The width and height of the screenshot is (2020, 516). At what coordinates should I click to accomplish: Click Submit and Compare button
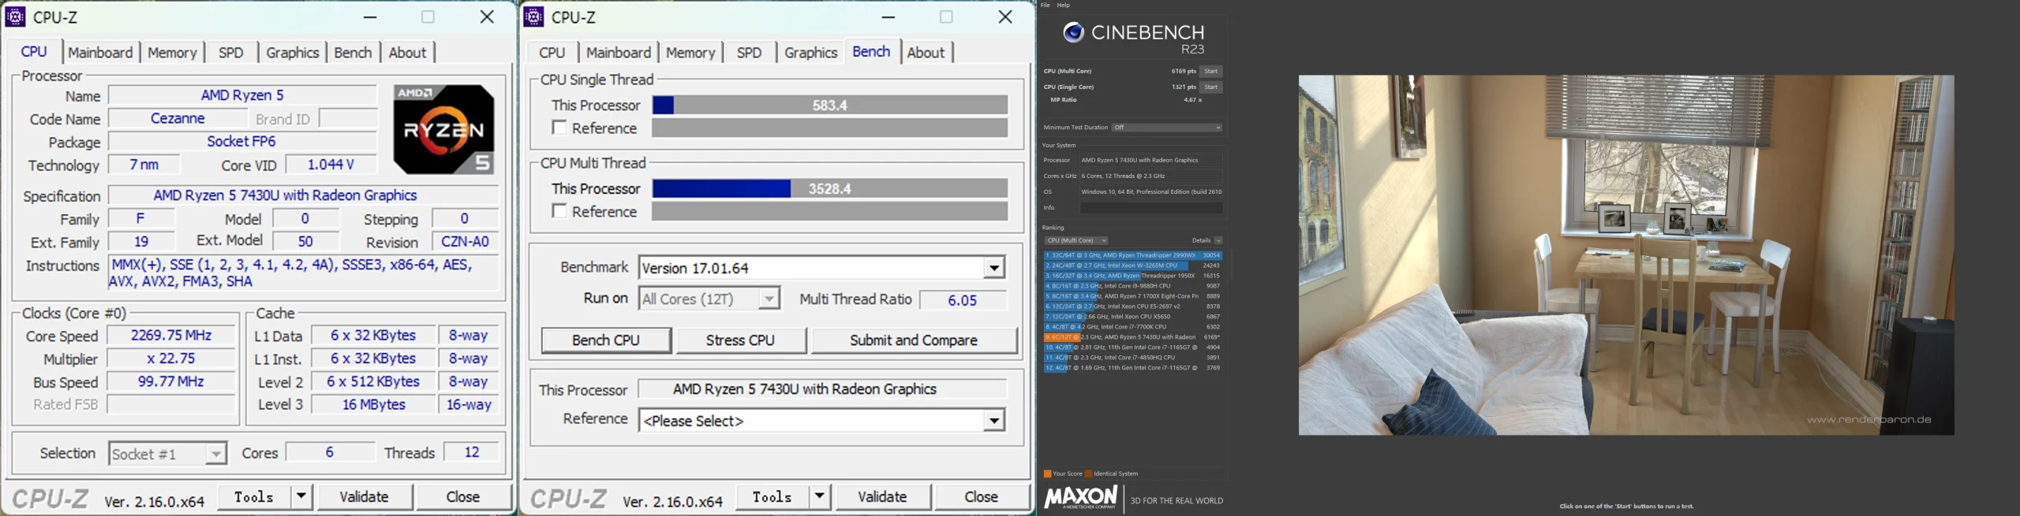914,340
